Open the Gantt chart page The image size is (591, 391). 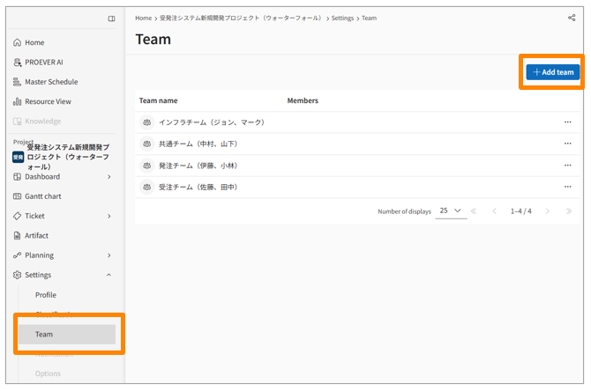(x=42, y=196)
